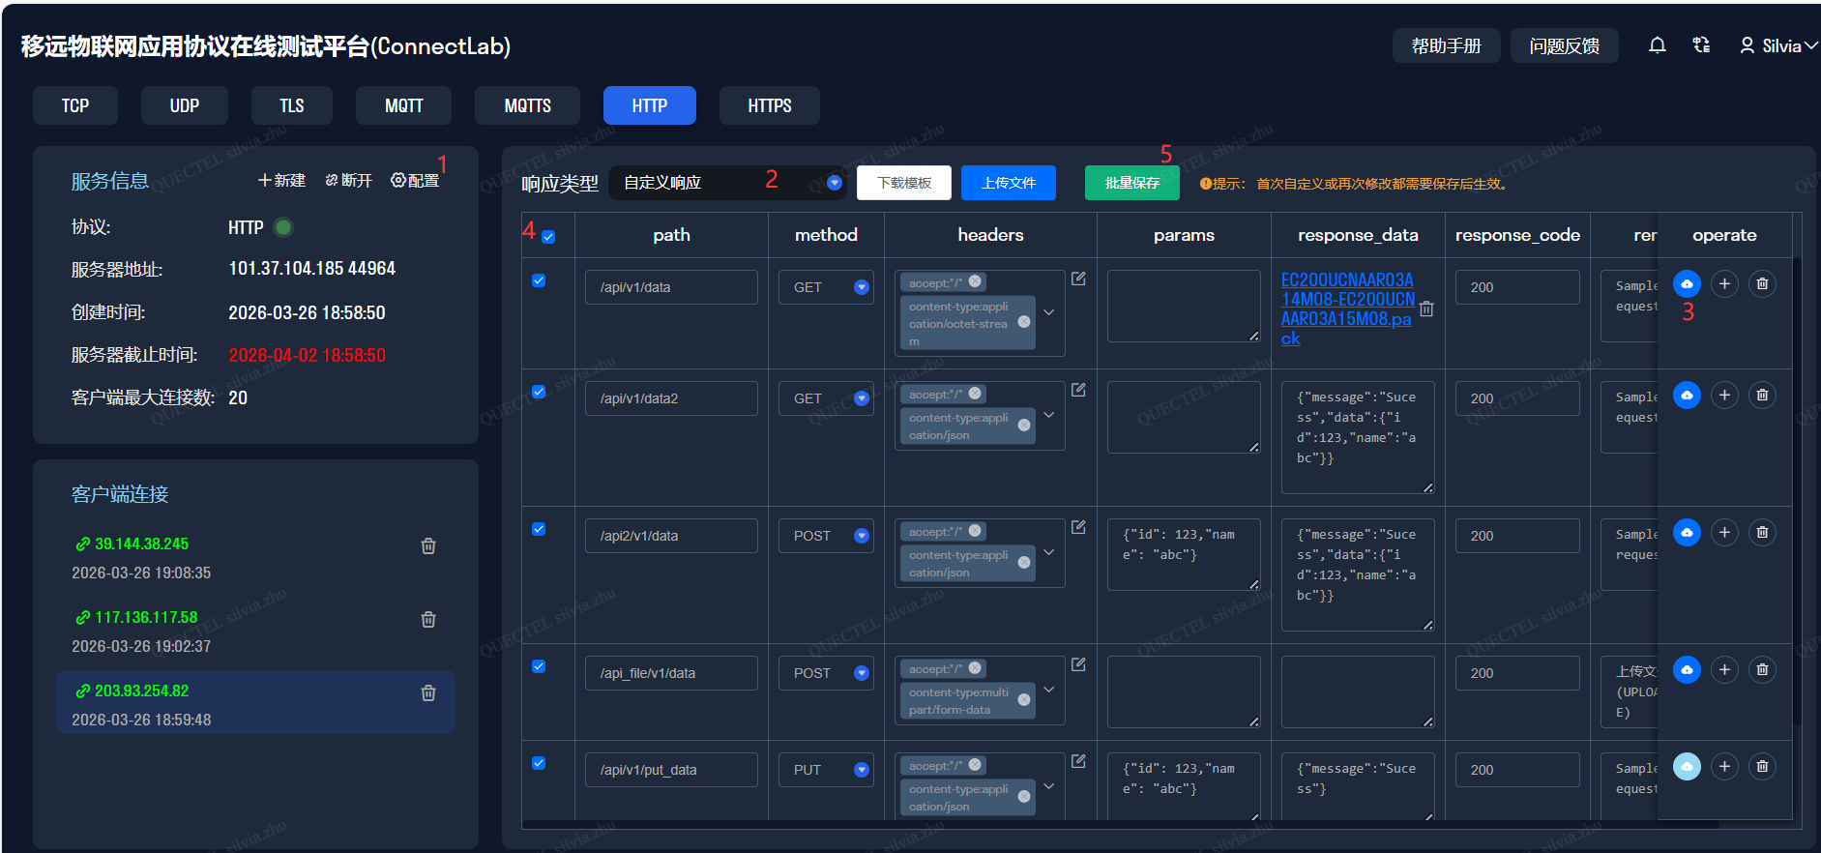
Task: Uncheck the /api/v1/data2 row checkbox
Action: (539, 392)
